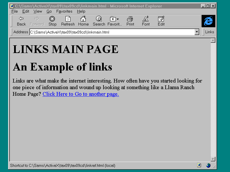Click the Back arrow toolbar icon
The image size is (230, 172).
pos(21,19)
